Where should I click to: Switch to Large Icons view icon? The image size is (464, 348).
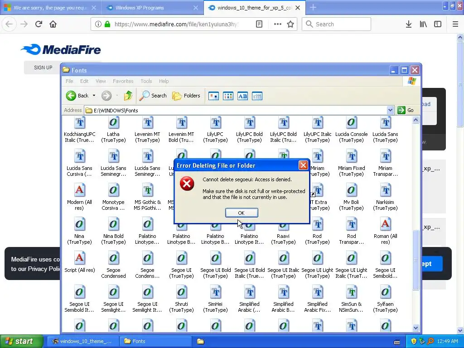214,96
